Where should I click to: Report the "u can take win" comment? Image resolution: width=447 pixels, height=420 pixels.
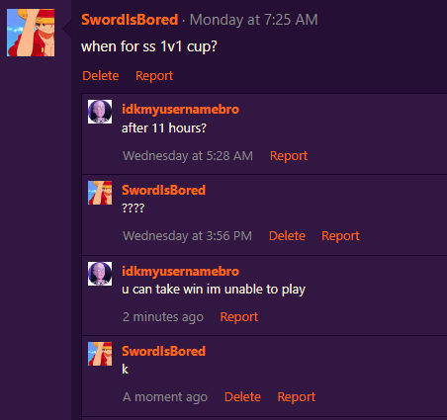tap(239, 317)
